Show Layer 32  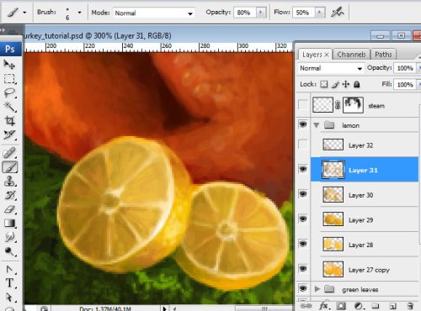303,145
